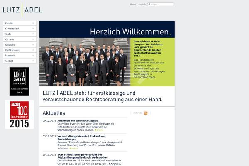Open 'Anspruch auf Weihnachtsgeld?' article
This screenshot has width=249, height=166.
click(x=78, y=121)
